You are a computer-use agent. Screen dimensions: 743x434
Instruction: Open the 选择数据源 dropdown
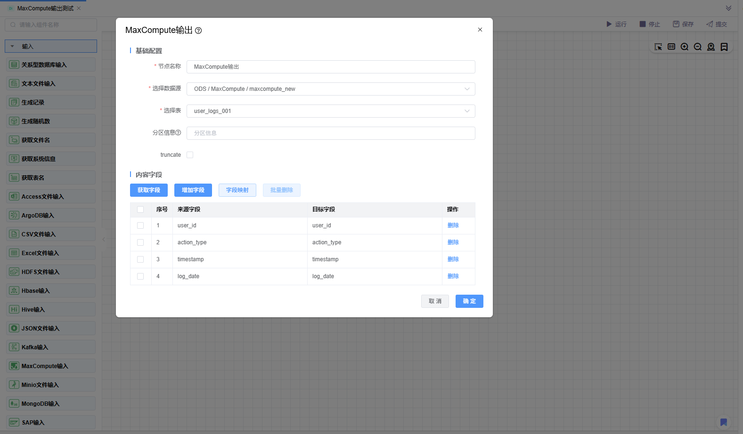coord(330,89)
